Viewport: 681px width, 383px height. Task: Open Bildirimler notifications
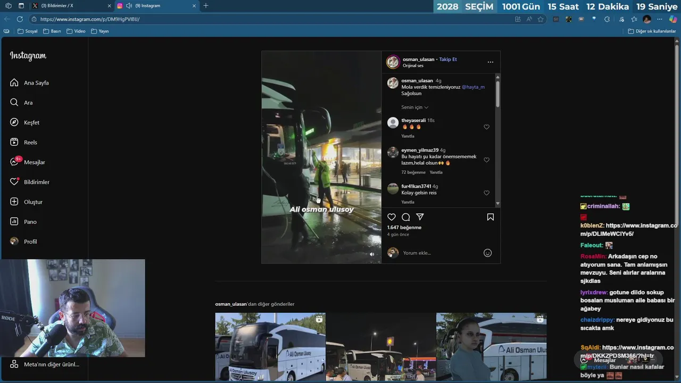[x=29, y=182]
